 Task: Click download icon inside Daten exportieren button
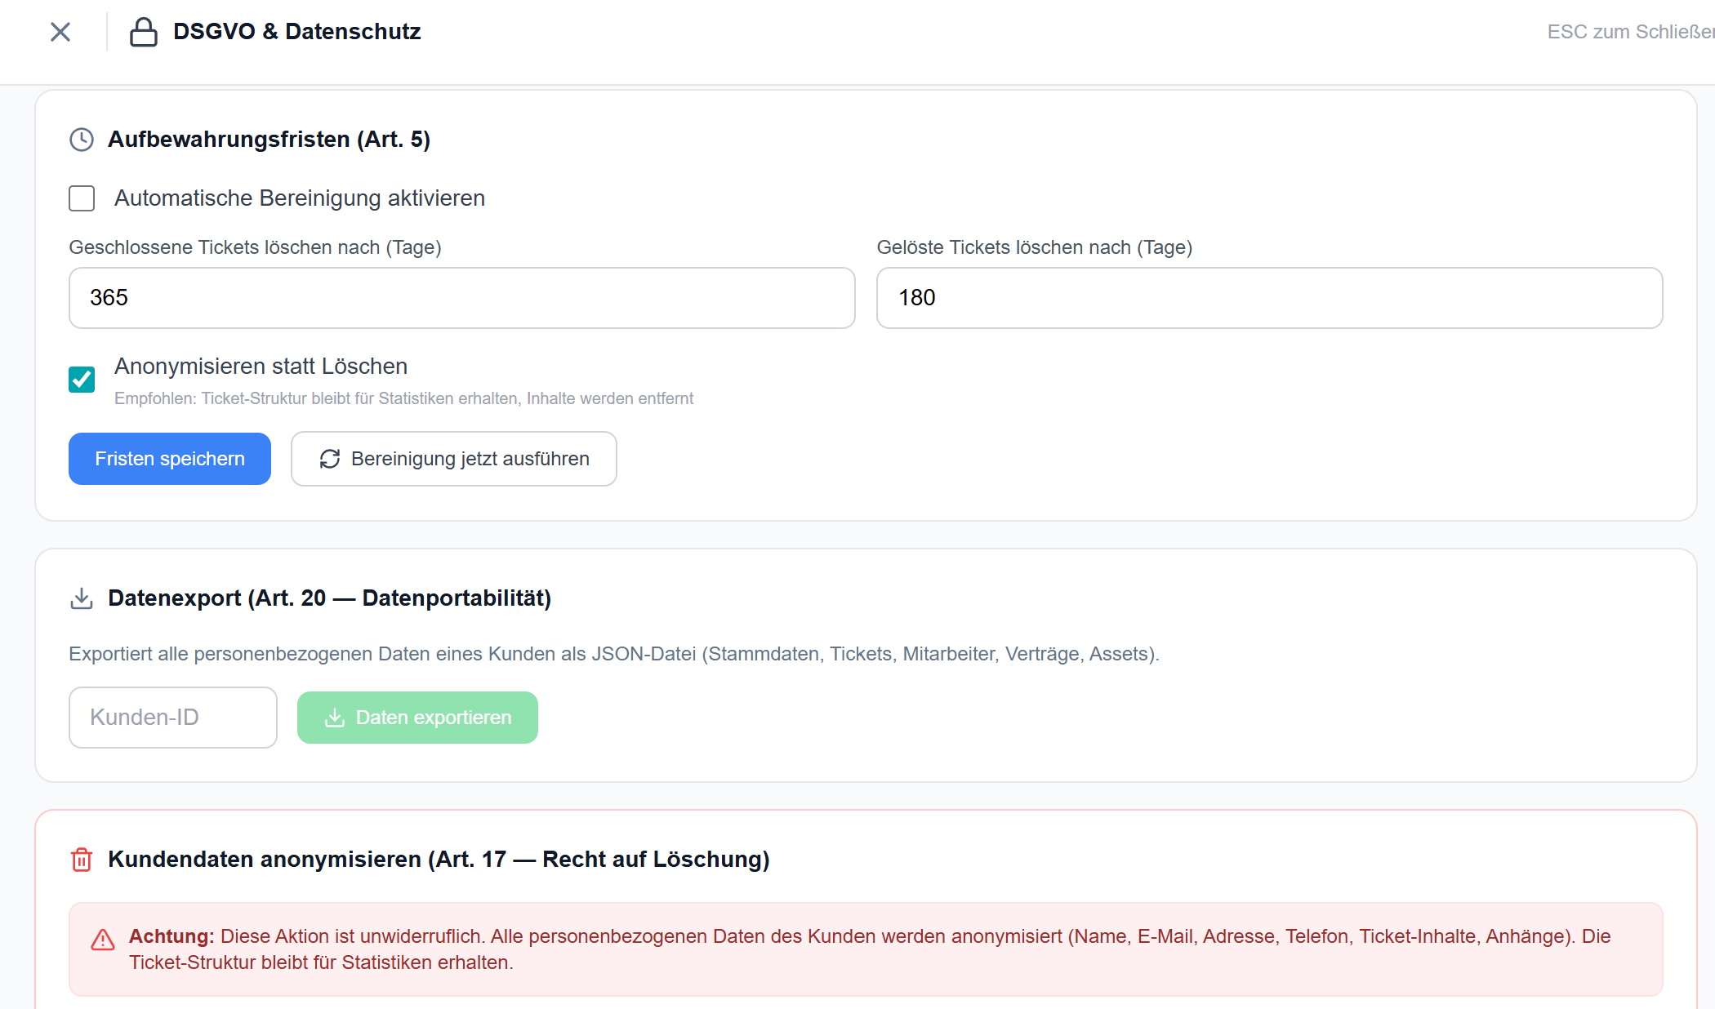[x=335, y=718]
